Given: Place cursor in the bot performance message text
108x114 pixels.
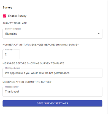Looking at the screenshot, I should [x=37, y=73].
